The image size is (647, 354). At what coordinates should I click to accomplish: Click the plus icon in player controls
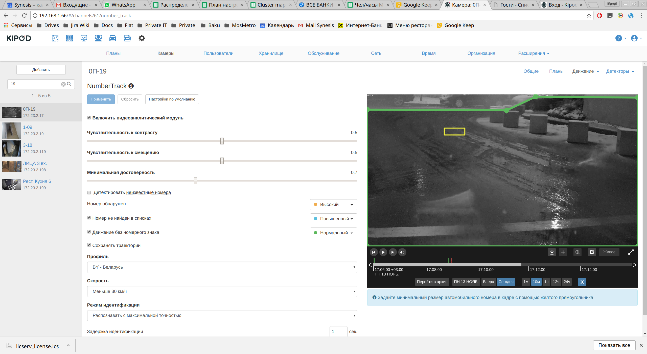[x=563, y=252]
